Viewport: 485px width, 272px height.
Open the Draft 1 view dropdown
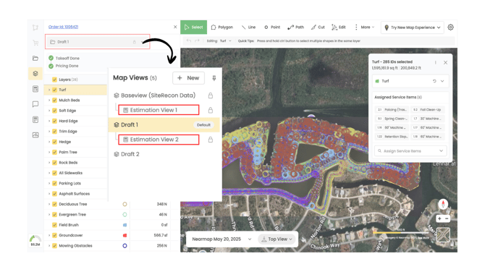98,42
